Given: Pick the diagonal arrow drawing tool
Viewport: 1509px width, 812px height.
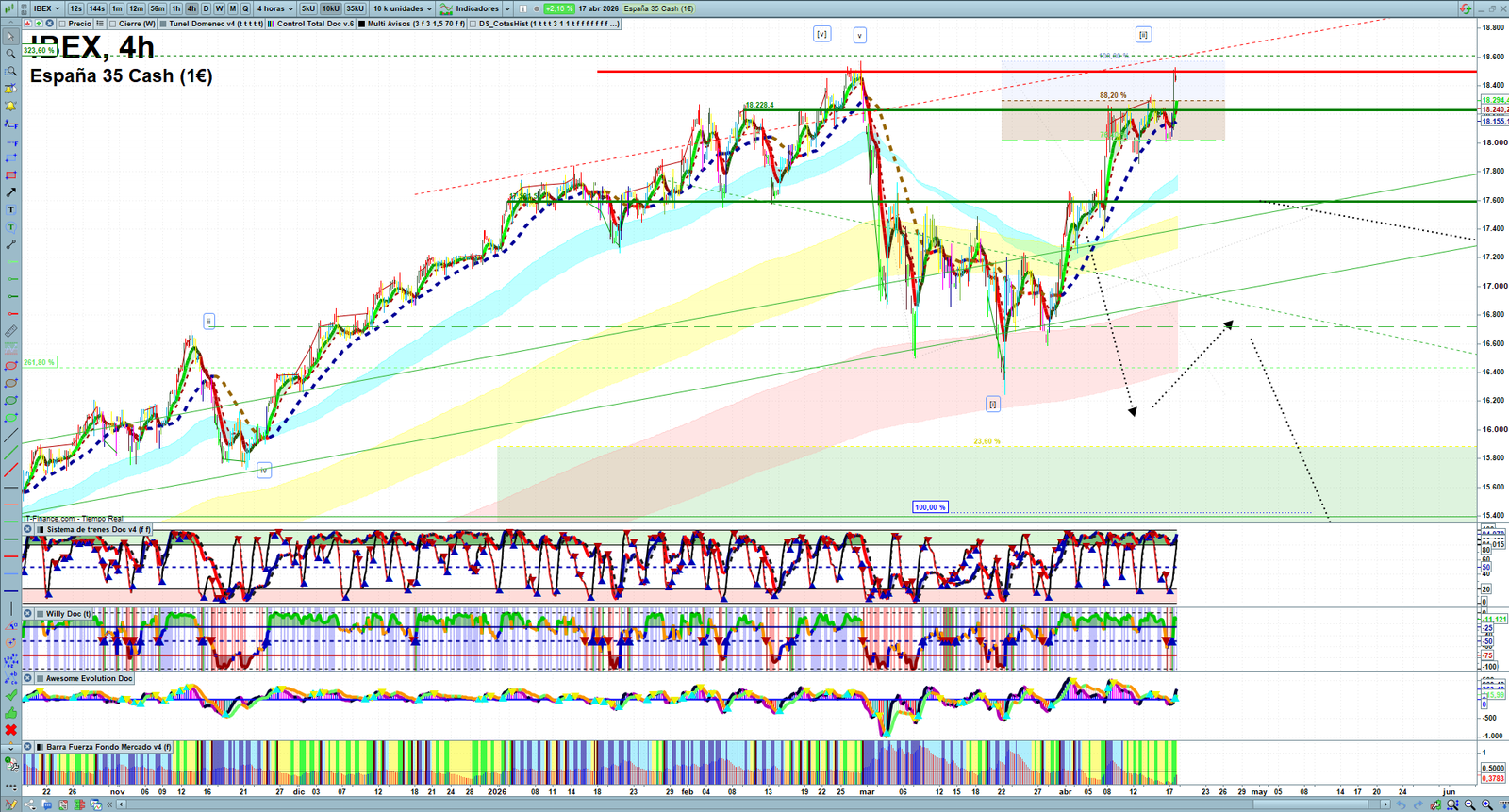Looking at the screenshot, I should pyautogui.click(x=11, y=192).
